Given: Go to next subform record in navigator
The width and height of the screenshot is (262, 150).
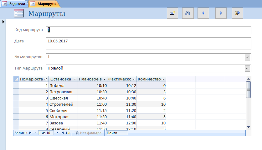Looking at the screenshot, I should 57,133.
